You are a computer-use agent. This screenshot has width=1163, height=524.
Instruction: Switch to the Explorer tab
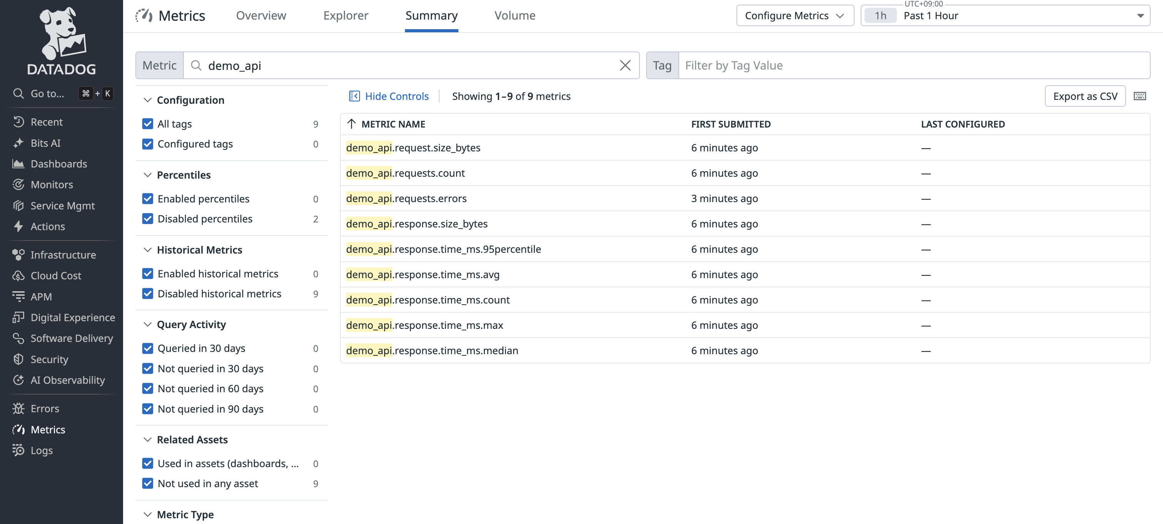[x=345, y=16]
